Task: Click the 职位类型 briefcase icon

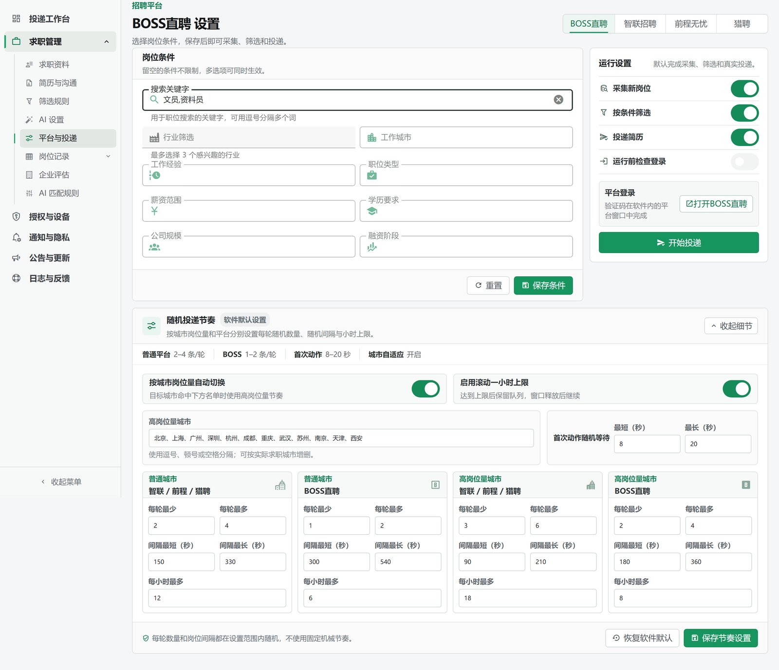Action: (x=372, y=175)
